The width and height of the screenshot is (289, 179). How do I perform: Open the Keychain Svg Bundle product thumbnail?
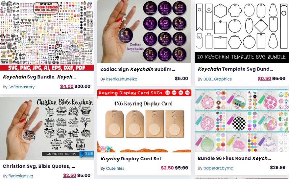coord(47,35)
